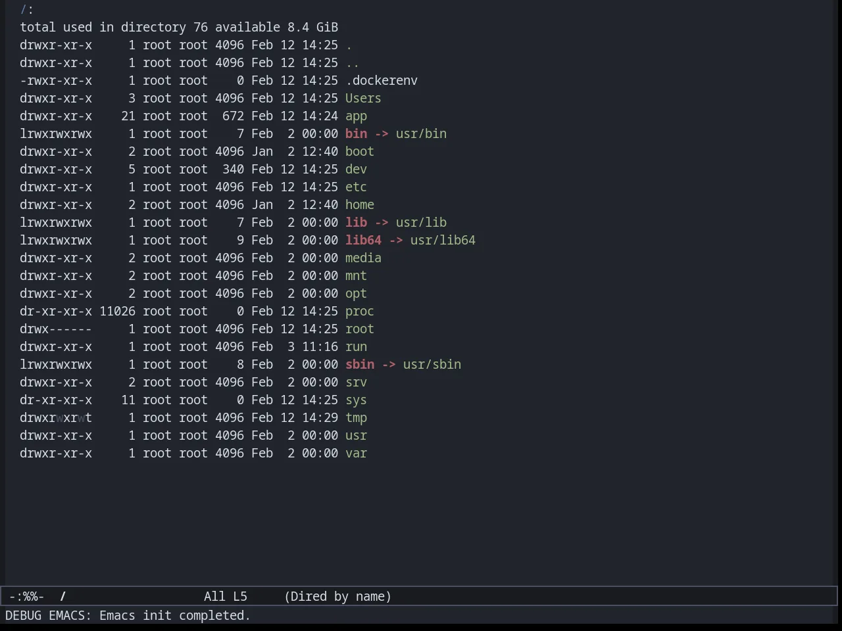The image size is (842, 631).
Task: Click the usr/bin symlink target
Action: (421, 133)
